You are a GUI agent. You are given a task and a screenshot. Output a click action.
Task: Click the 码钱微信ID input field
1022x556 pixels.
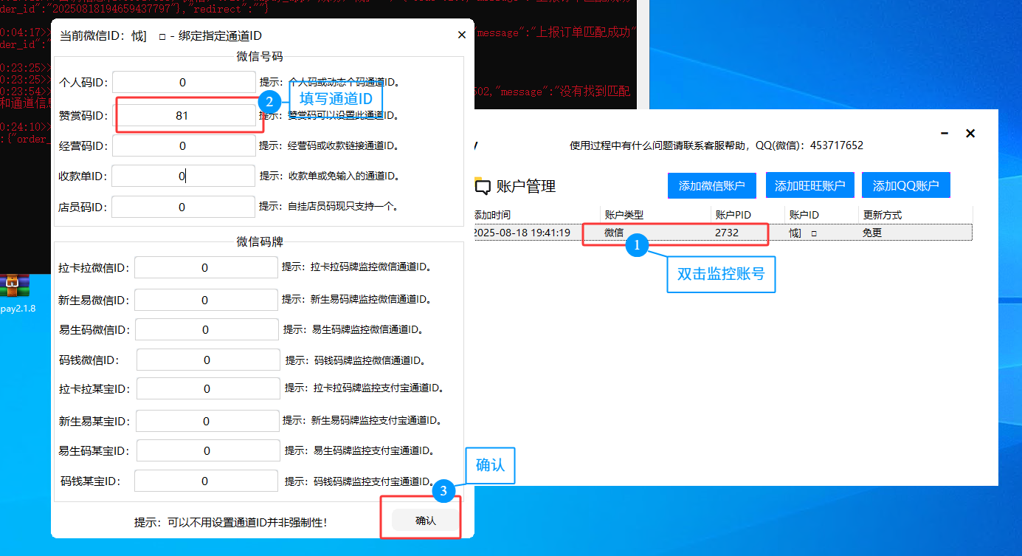207,360
